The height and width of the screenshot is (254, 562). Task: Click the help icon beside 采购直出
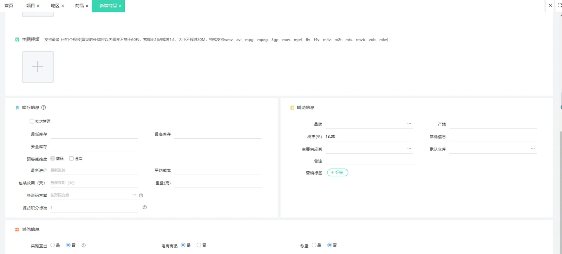(84, 245)
